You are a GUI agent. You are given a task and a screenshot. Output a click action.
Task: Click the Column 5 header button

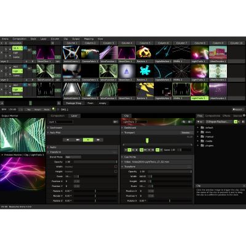(145, 43)
